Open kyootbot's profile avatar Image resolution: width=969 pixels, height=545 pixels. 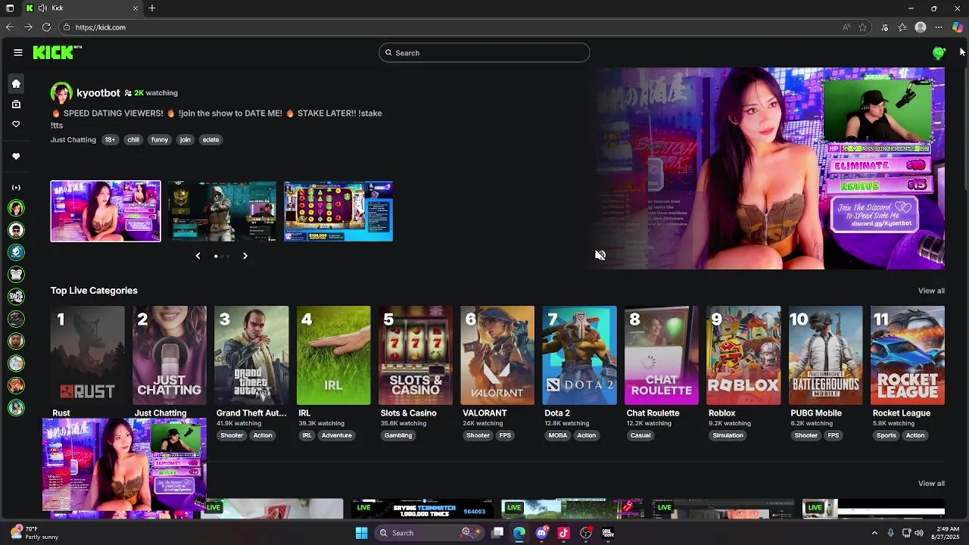pos(61,93)
